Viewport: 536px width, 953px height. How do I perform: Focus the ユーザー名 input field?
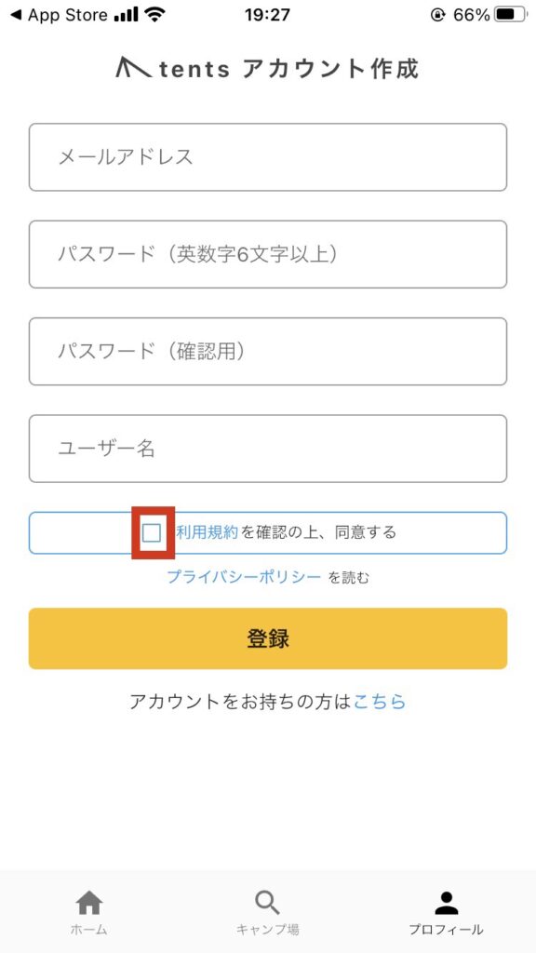(268, 449)
